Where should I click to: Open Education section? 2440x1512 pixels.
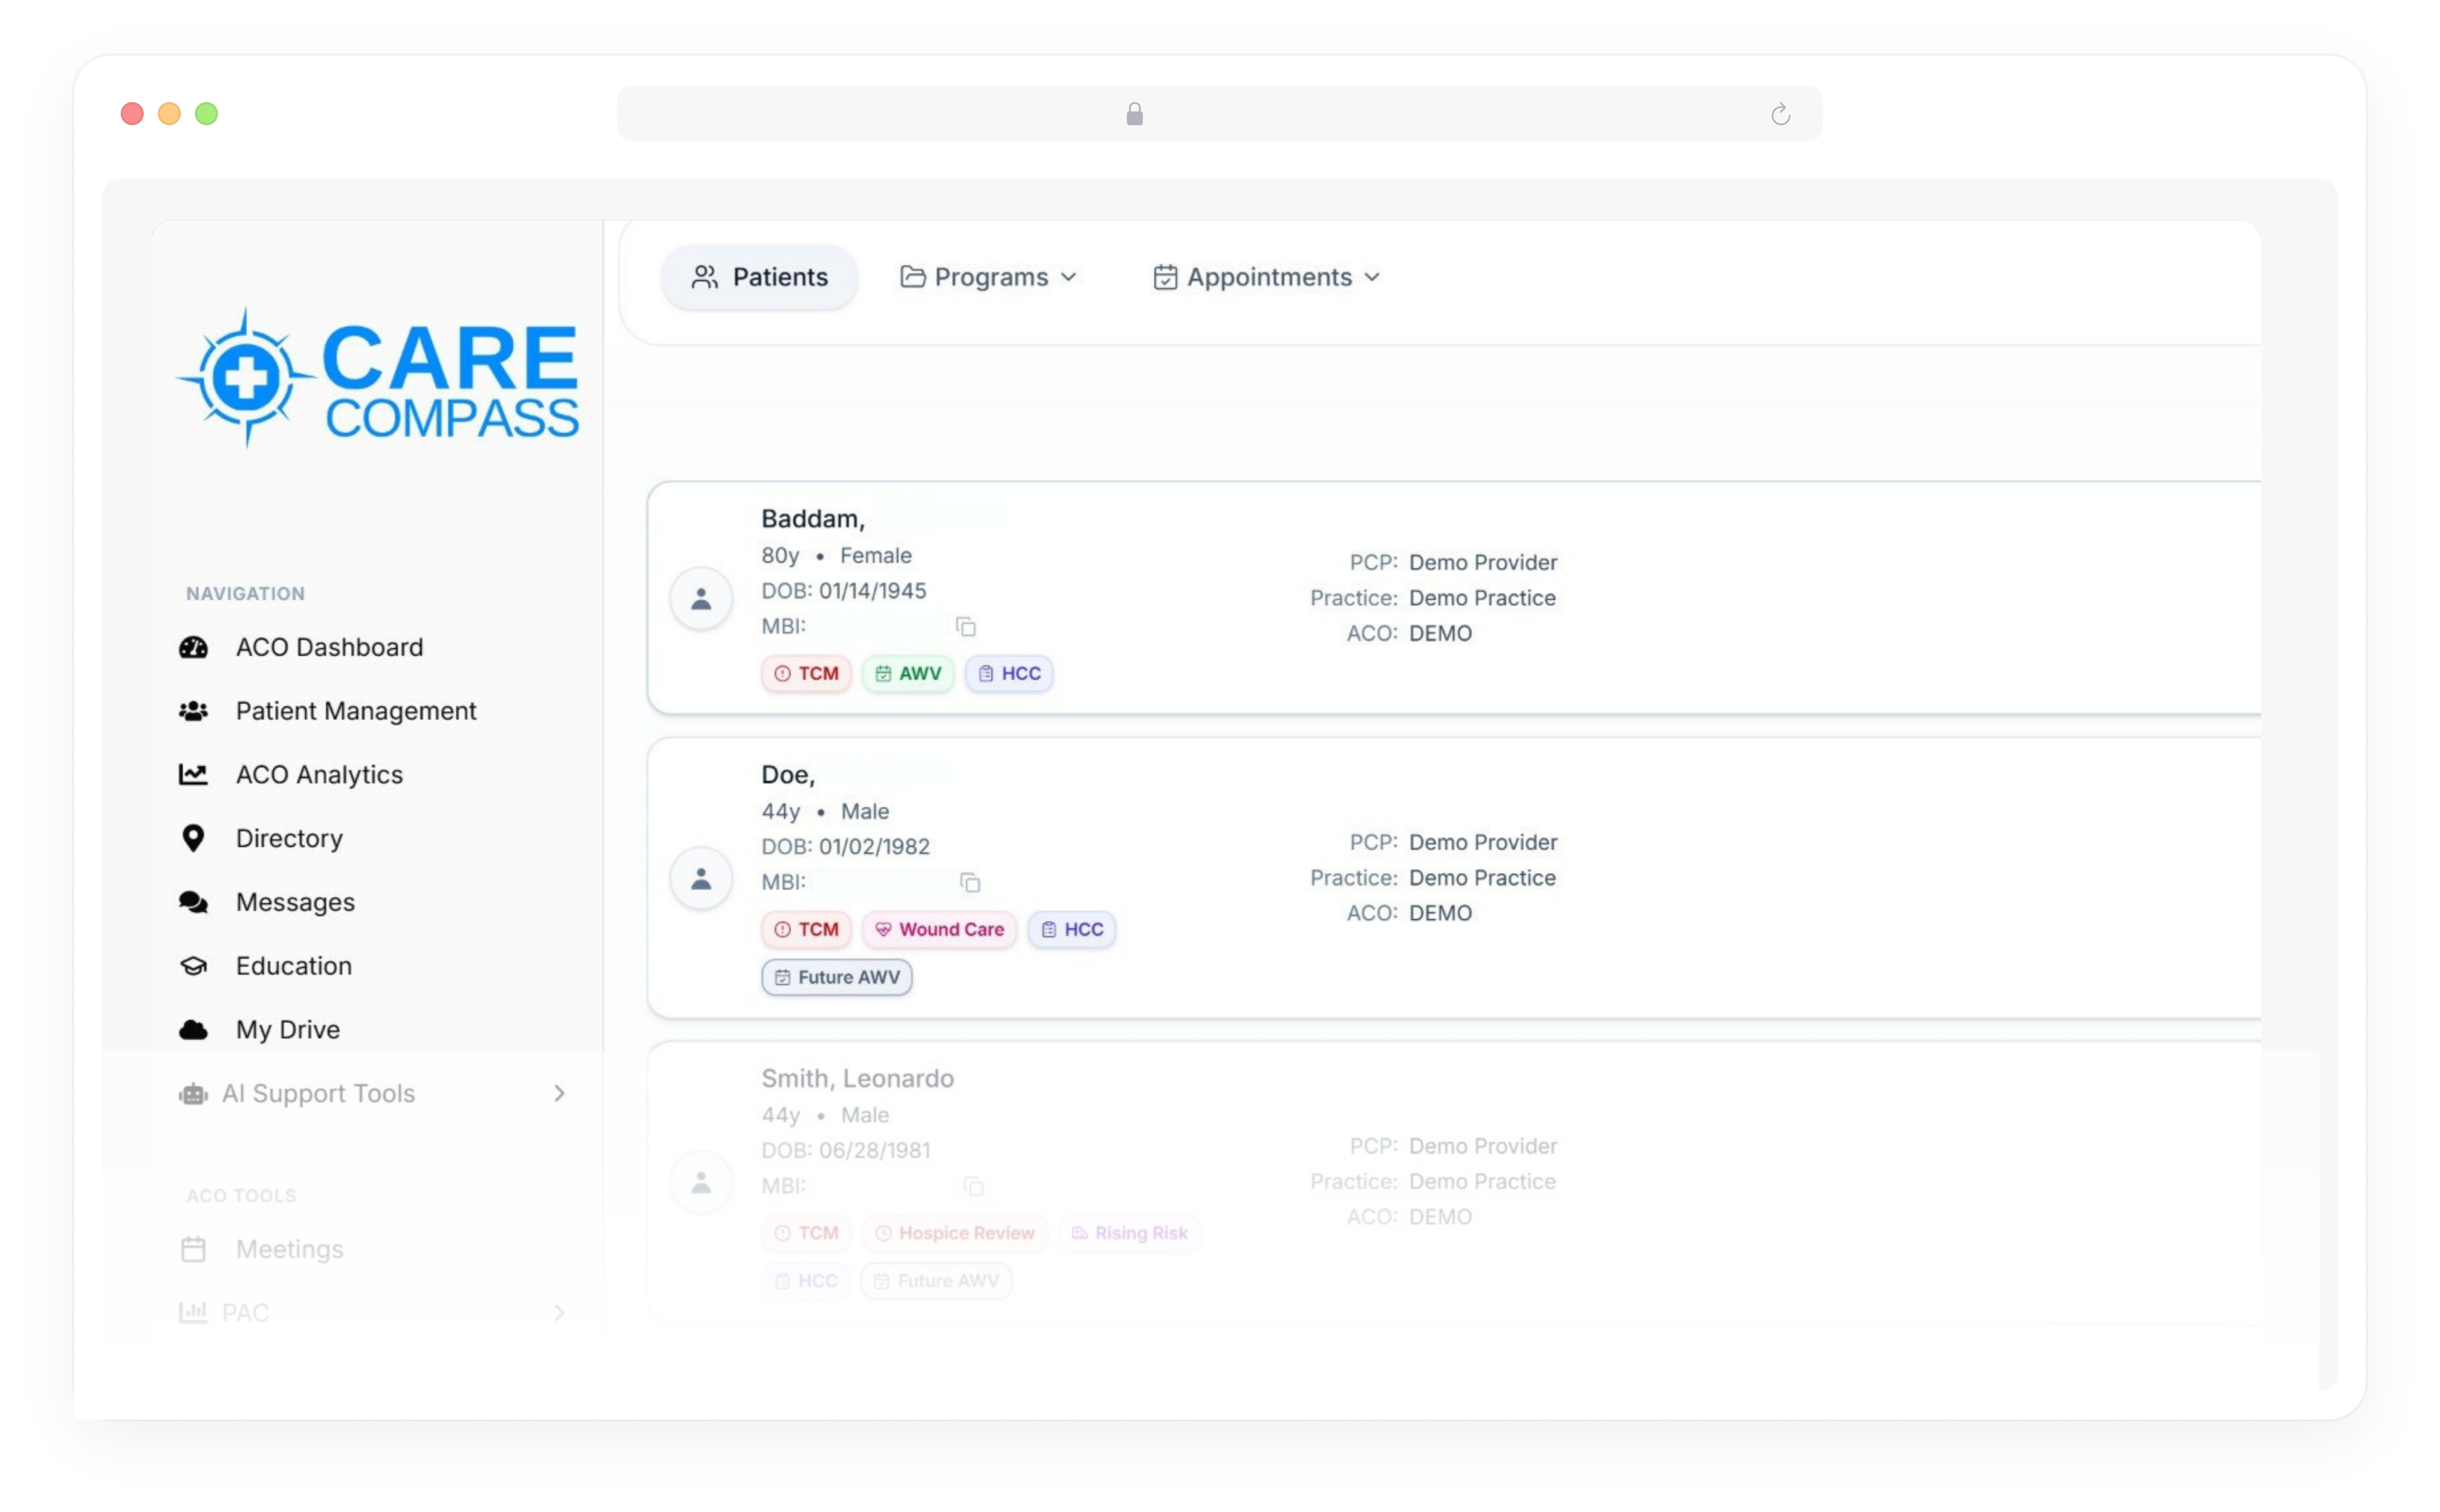294,966
